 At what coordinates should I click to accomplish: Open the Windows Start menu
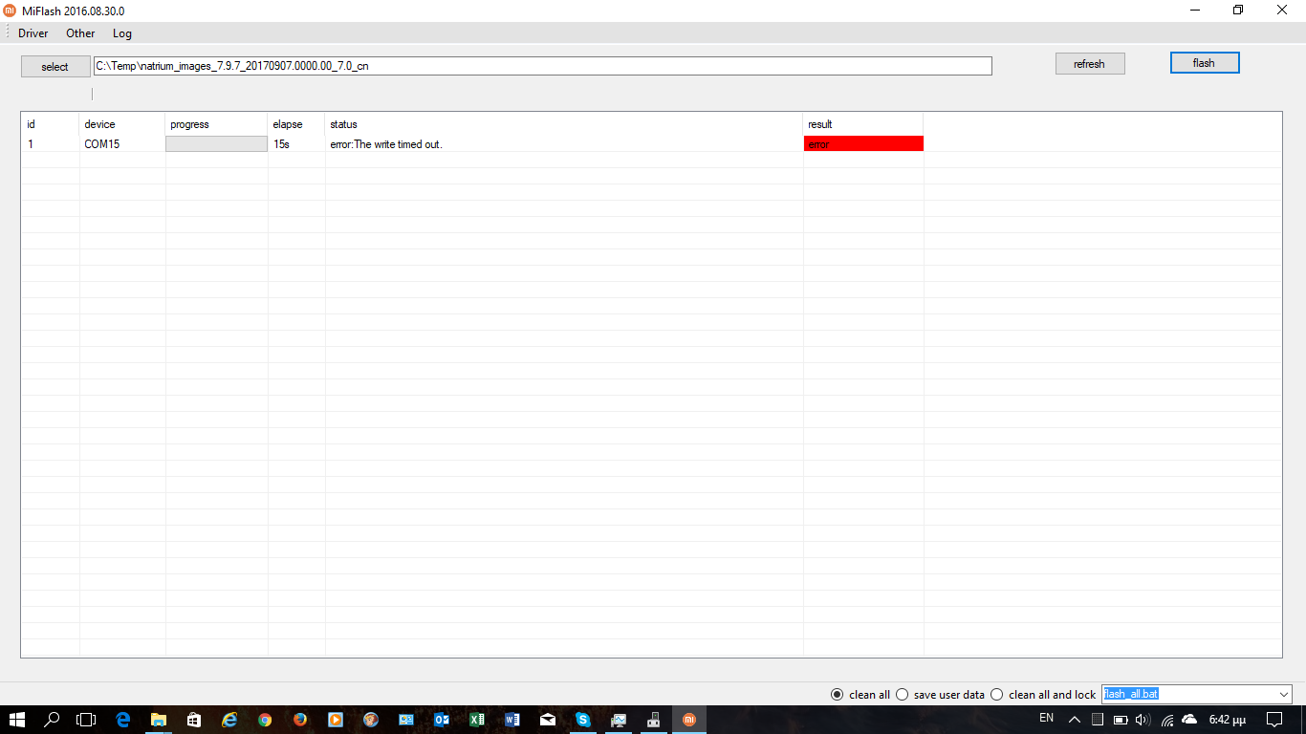click(17, 720)
